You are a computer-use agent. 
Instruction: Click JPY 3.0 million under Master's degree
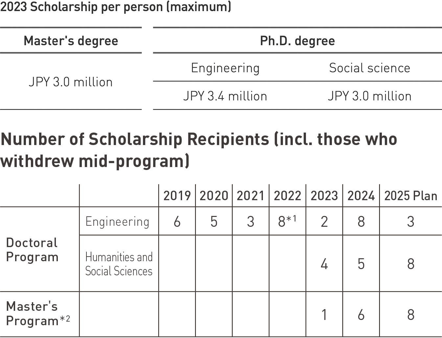[71, 82]
